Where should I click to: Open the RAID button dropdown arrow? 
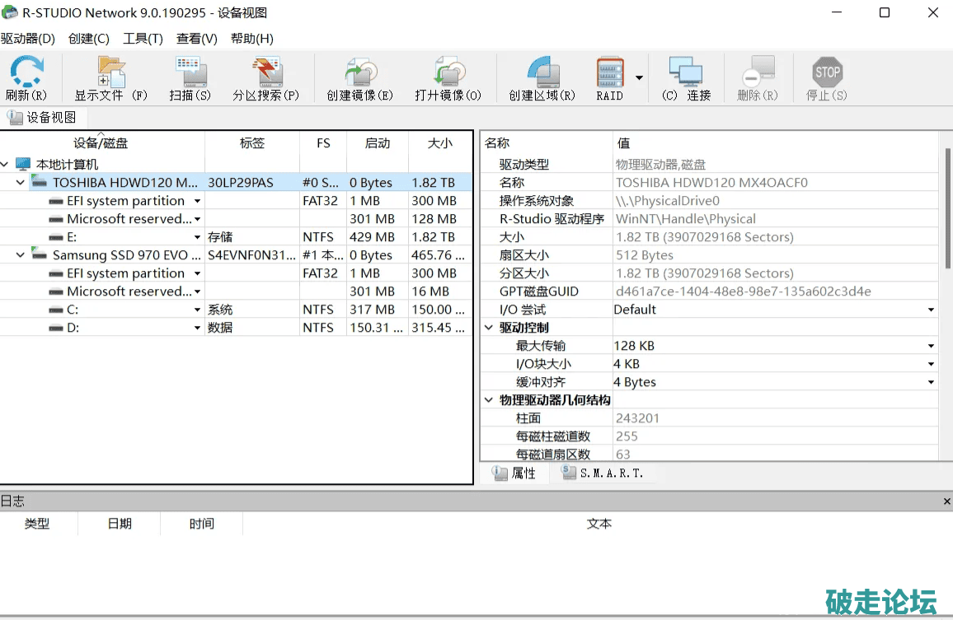(x=639, y=78)
